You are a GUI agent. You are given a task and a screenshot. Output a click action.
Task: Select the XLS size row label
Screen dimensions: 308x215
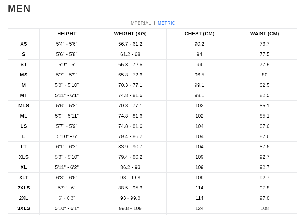click(x=23, y=157)
